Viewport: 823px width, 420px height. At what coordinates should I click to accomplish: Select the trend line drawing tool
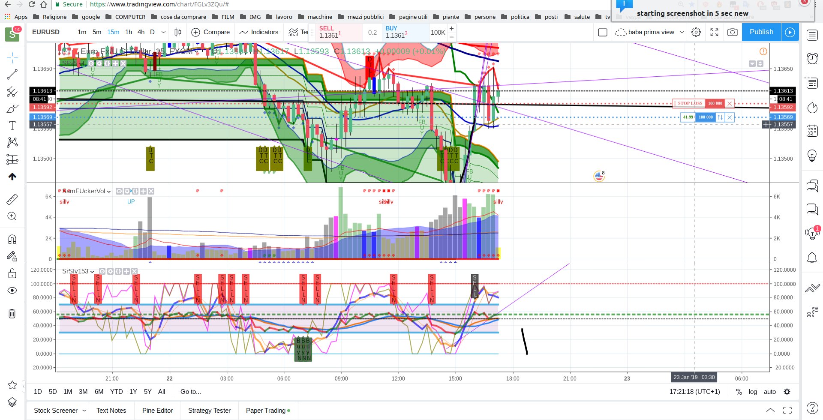(x=12, y=75)
